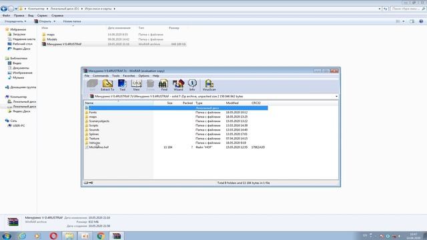This screenshot has height=240, width=427.
Task: Click the drive/key icon in the WinRAR status bar
Action: 88,183
